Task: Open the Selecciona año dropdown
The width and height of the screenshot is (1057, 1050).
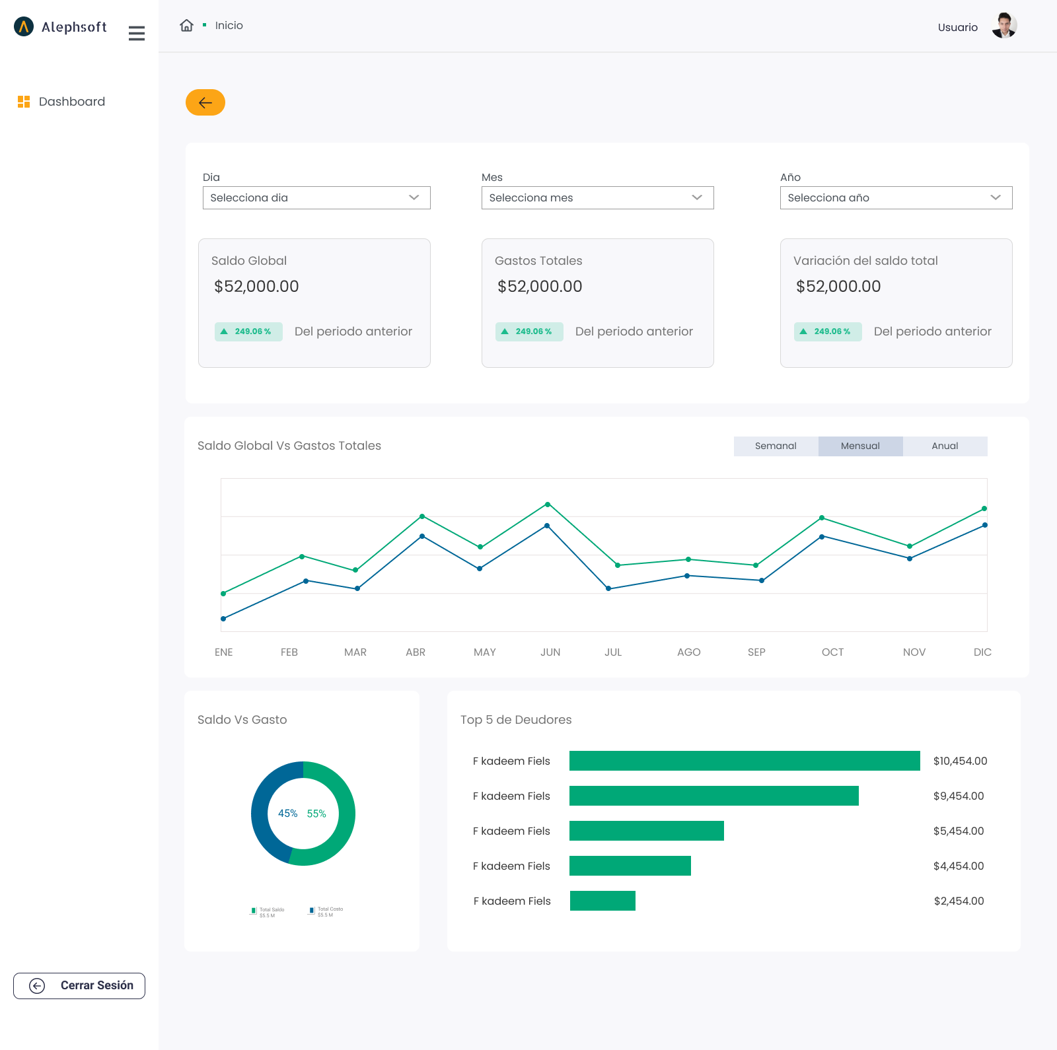Action: [x=896, y=197]
